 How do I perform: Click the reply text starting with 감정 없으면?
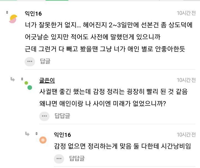(122, 147)
